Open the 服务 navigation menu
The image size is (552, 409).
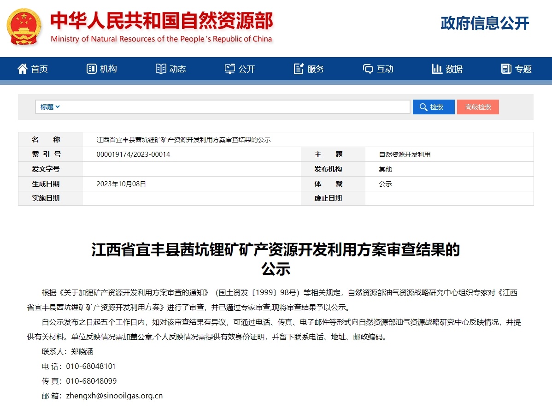pos(316,69)
